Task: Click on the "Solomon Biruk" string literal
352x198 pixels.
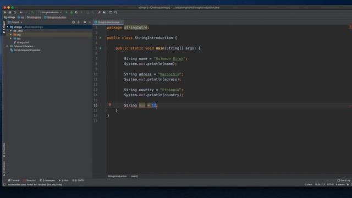Action: coord(170,59)
